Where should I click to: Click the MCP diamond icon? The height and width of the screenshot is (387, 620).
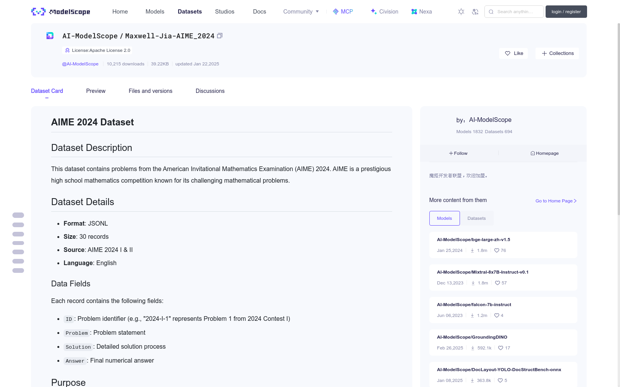(x=336, y=12)
